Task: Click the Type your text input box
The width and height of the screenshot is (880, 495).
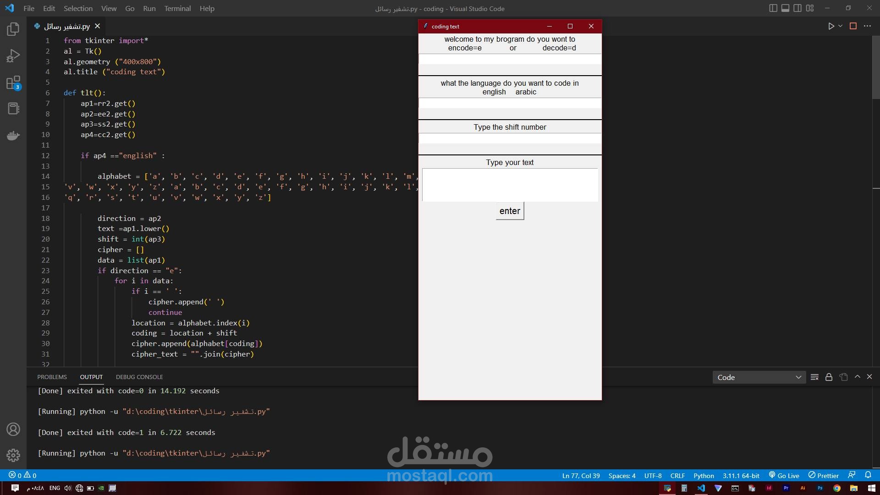Action: pyautogui.click(x=510, y=185)
